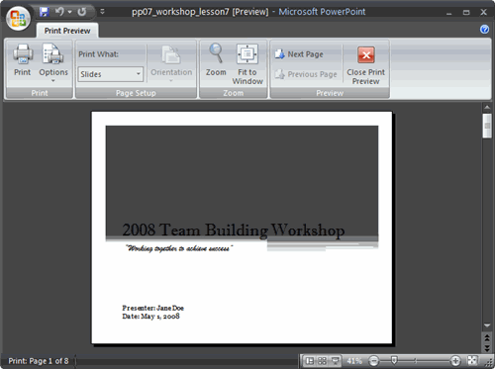Click the Zoom magnifier icon

[x=216, y=60]
